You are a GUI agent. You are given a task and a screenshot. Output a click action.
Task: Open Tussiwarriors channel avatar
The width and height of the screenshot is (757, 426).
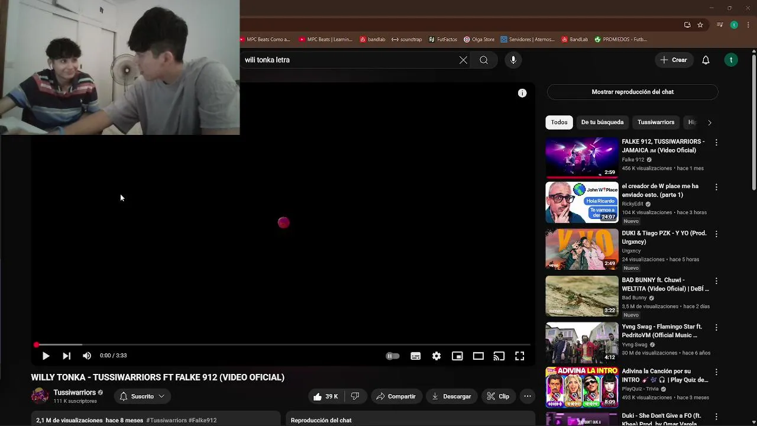40,396
